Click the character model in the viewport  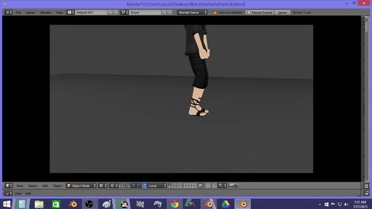[199, 71]
